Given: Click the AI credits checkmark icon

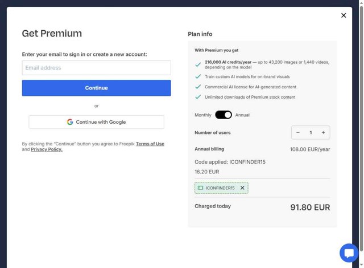Looking at the screenshot, I should point(198,64).
